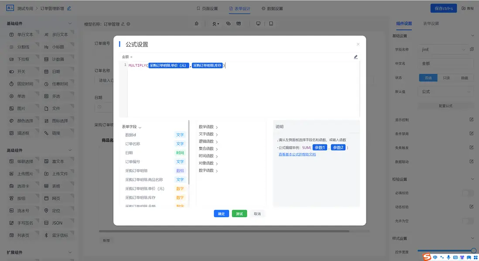Choose the 日期 calendar component icon

pyautogui.click(x=46, y=72)
